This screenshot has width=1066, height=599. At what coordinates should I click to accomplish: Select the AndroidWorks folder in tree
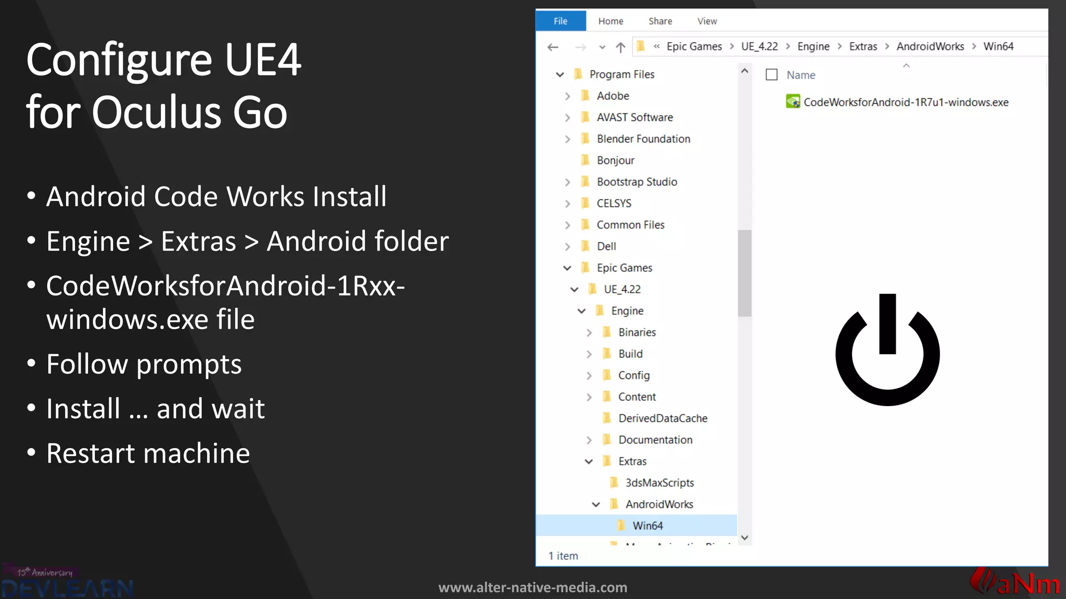click(659, 504)
